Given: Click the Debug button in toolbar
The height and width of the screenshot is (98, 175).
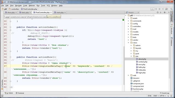Looking at the screenshot, I should click(159, 9).
